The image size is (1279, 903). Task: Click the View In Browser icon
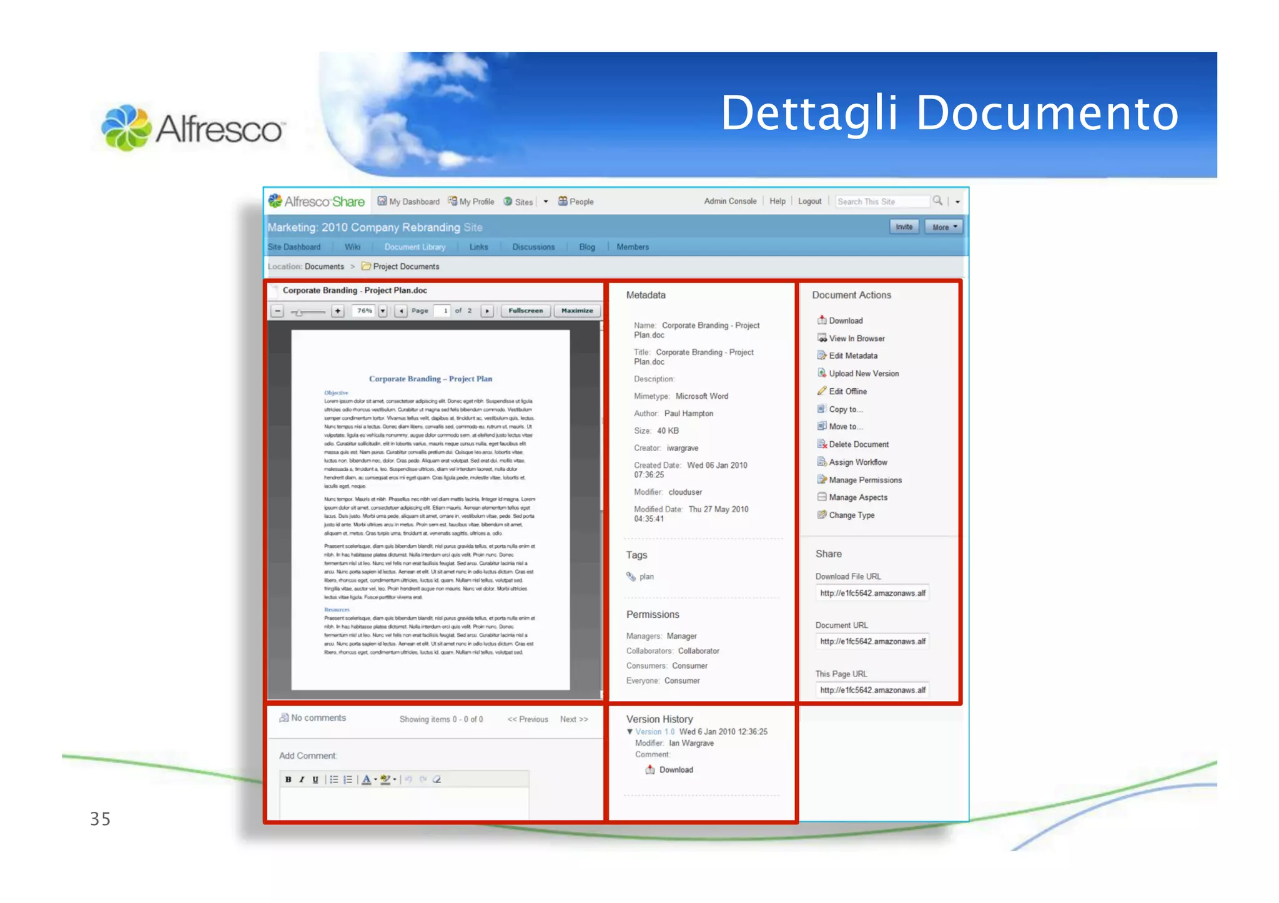point(822,338)
